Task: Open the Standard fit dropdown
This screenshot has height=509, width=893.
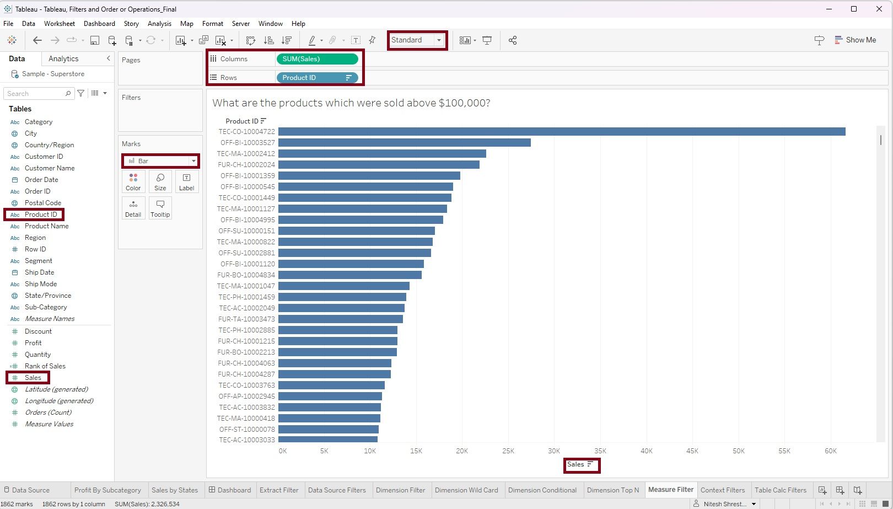Action: [x=438, y=40]
